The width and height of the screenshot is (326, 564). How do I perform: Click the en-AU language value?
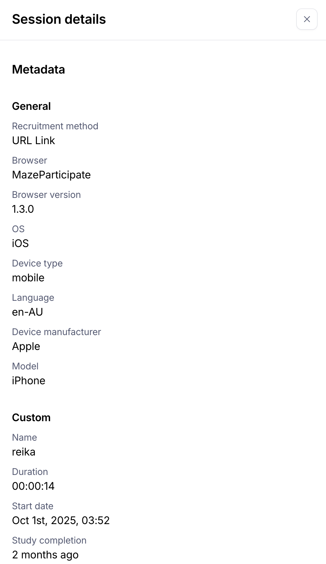(28, 312)
